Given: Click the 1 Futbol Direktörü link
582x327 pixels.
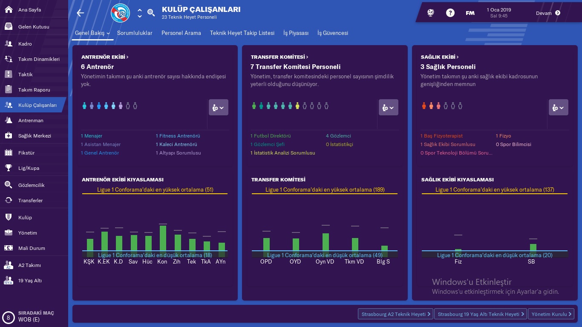Looking at the screenshot, I should [271, 136].
